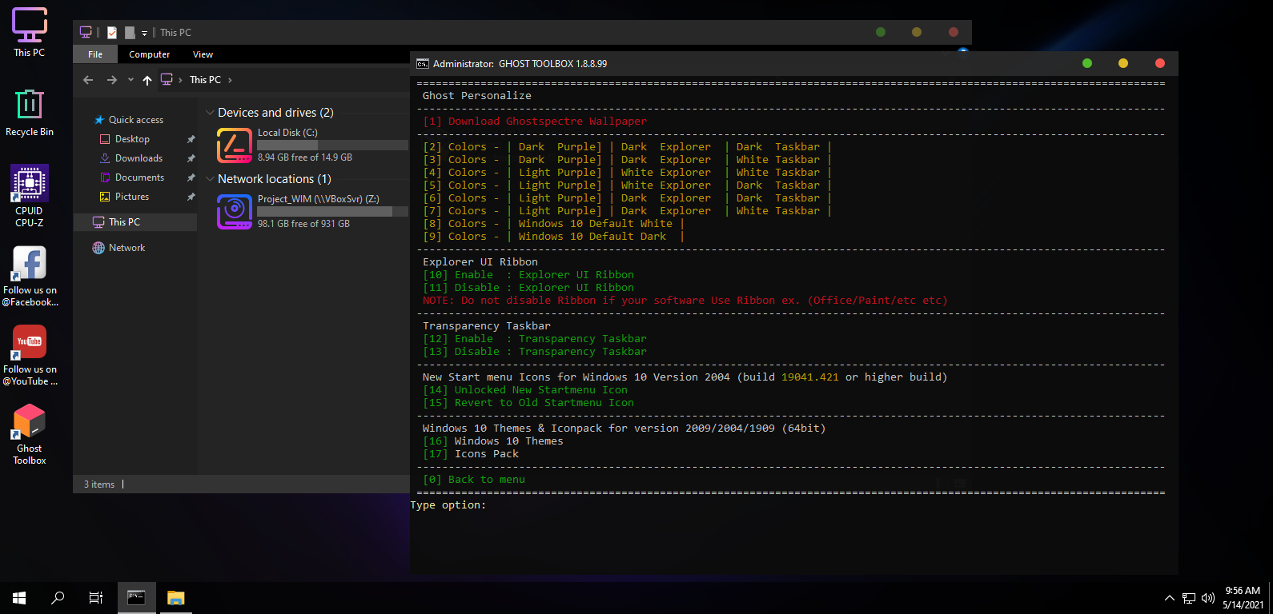Open Pictures in the navigation pane
The width and height of the screenshot is (1273, 614).
[x=124, y=197]
